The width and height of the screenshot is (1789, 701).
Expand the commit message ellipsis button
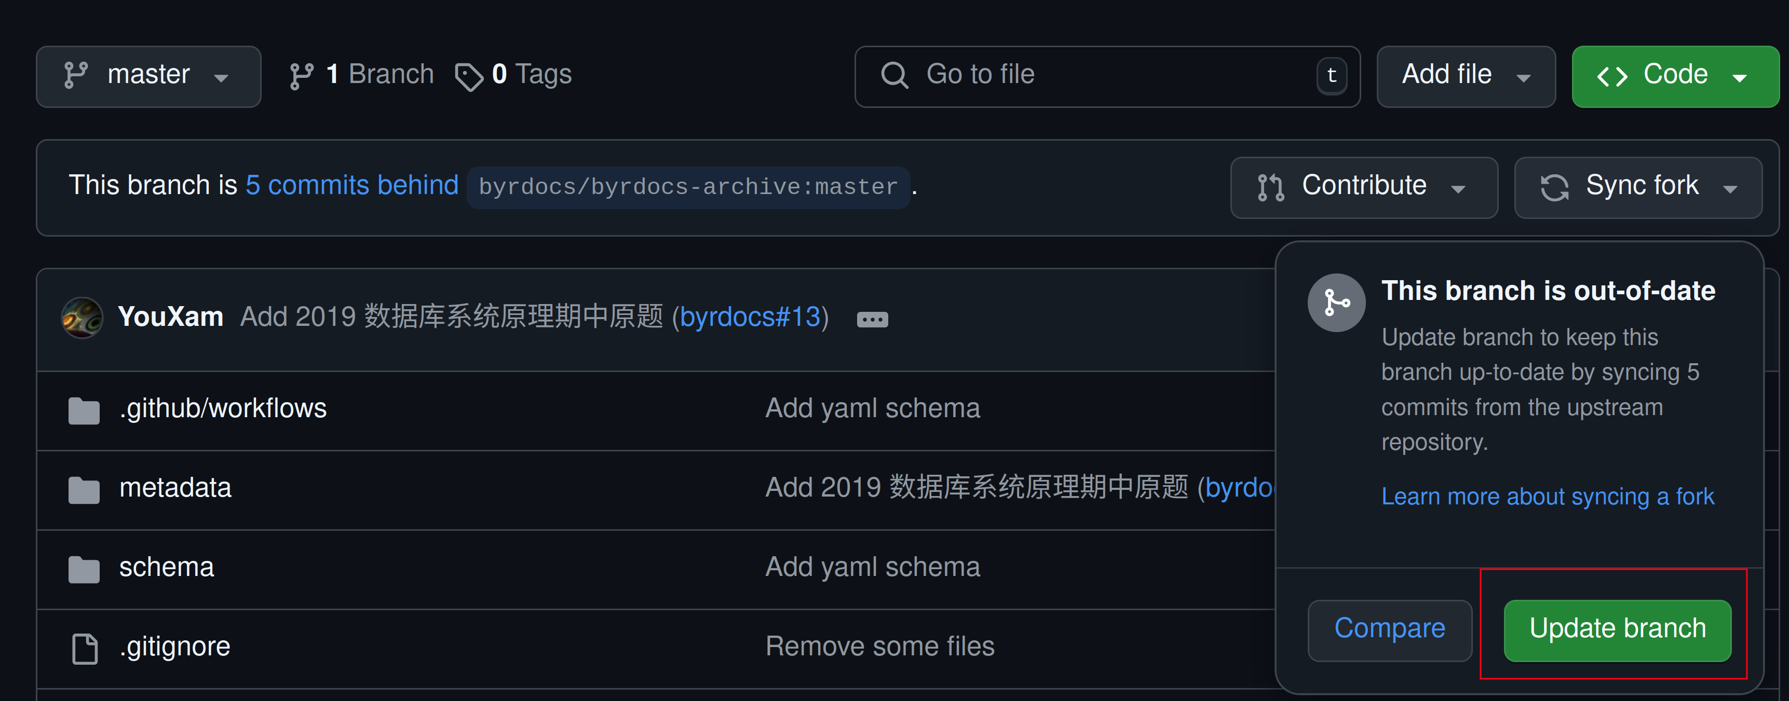(x=872, y=319)
